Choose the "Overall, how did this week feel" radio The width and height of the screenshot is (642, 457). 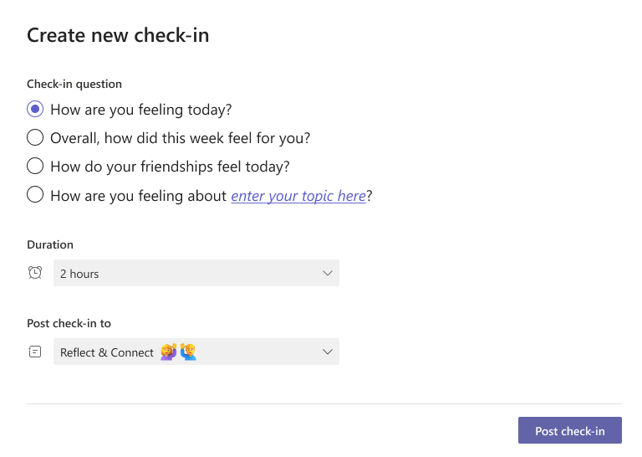(x=35, y=137)
